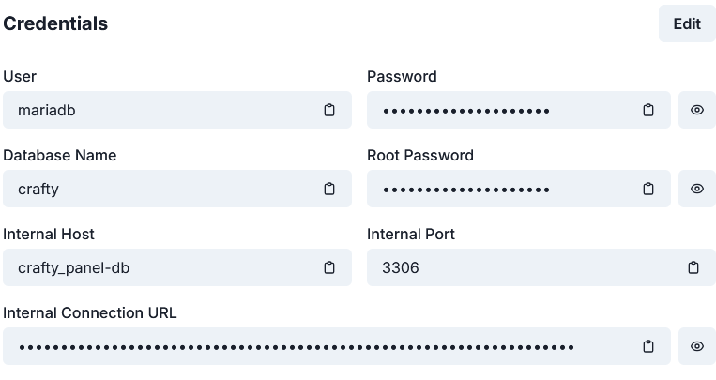Reveal the Password with eye icon
The height and width of the screenshot is (380, 716).
(x=697, y=110)
